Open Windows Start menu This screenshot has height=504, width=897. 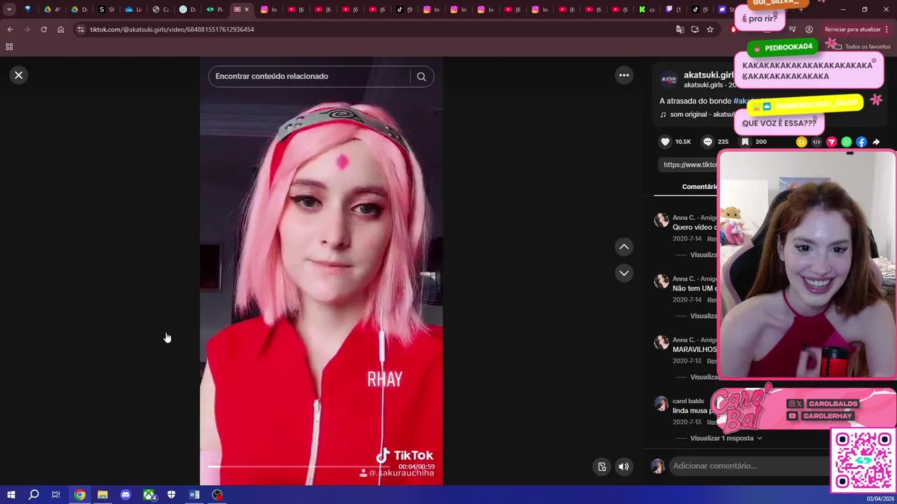coord(11,495)
